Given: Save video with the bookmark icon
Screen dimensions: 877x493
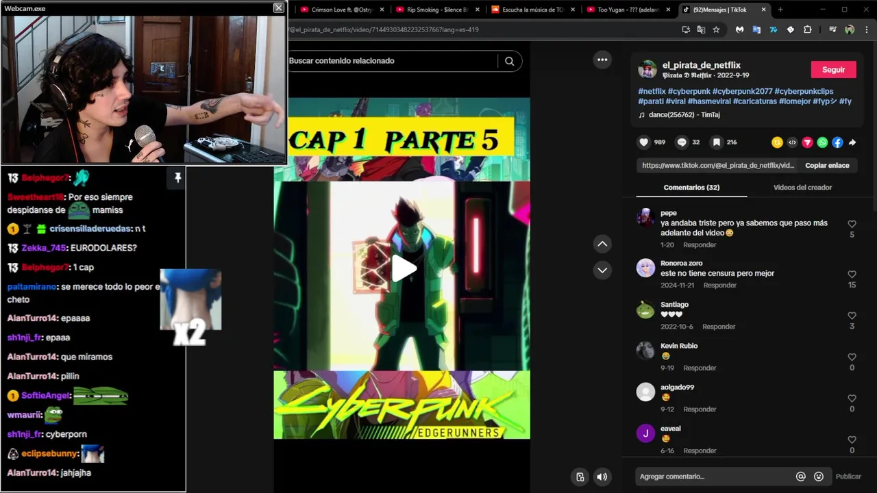Looking at the screenshot, I should [x=716, y=142].
